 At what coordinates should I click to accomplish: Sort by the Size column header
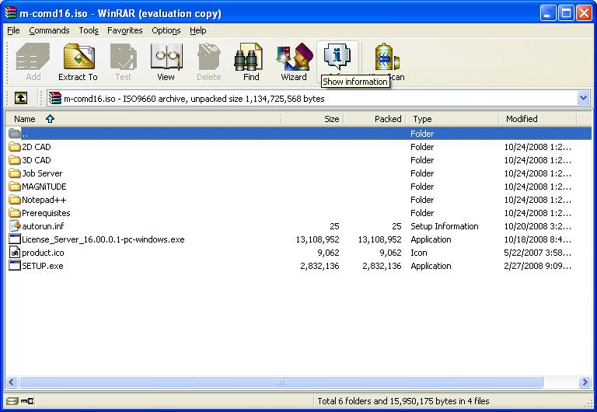point(312,119)
